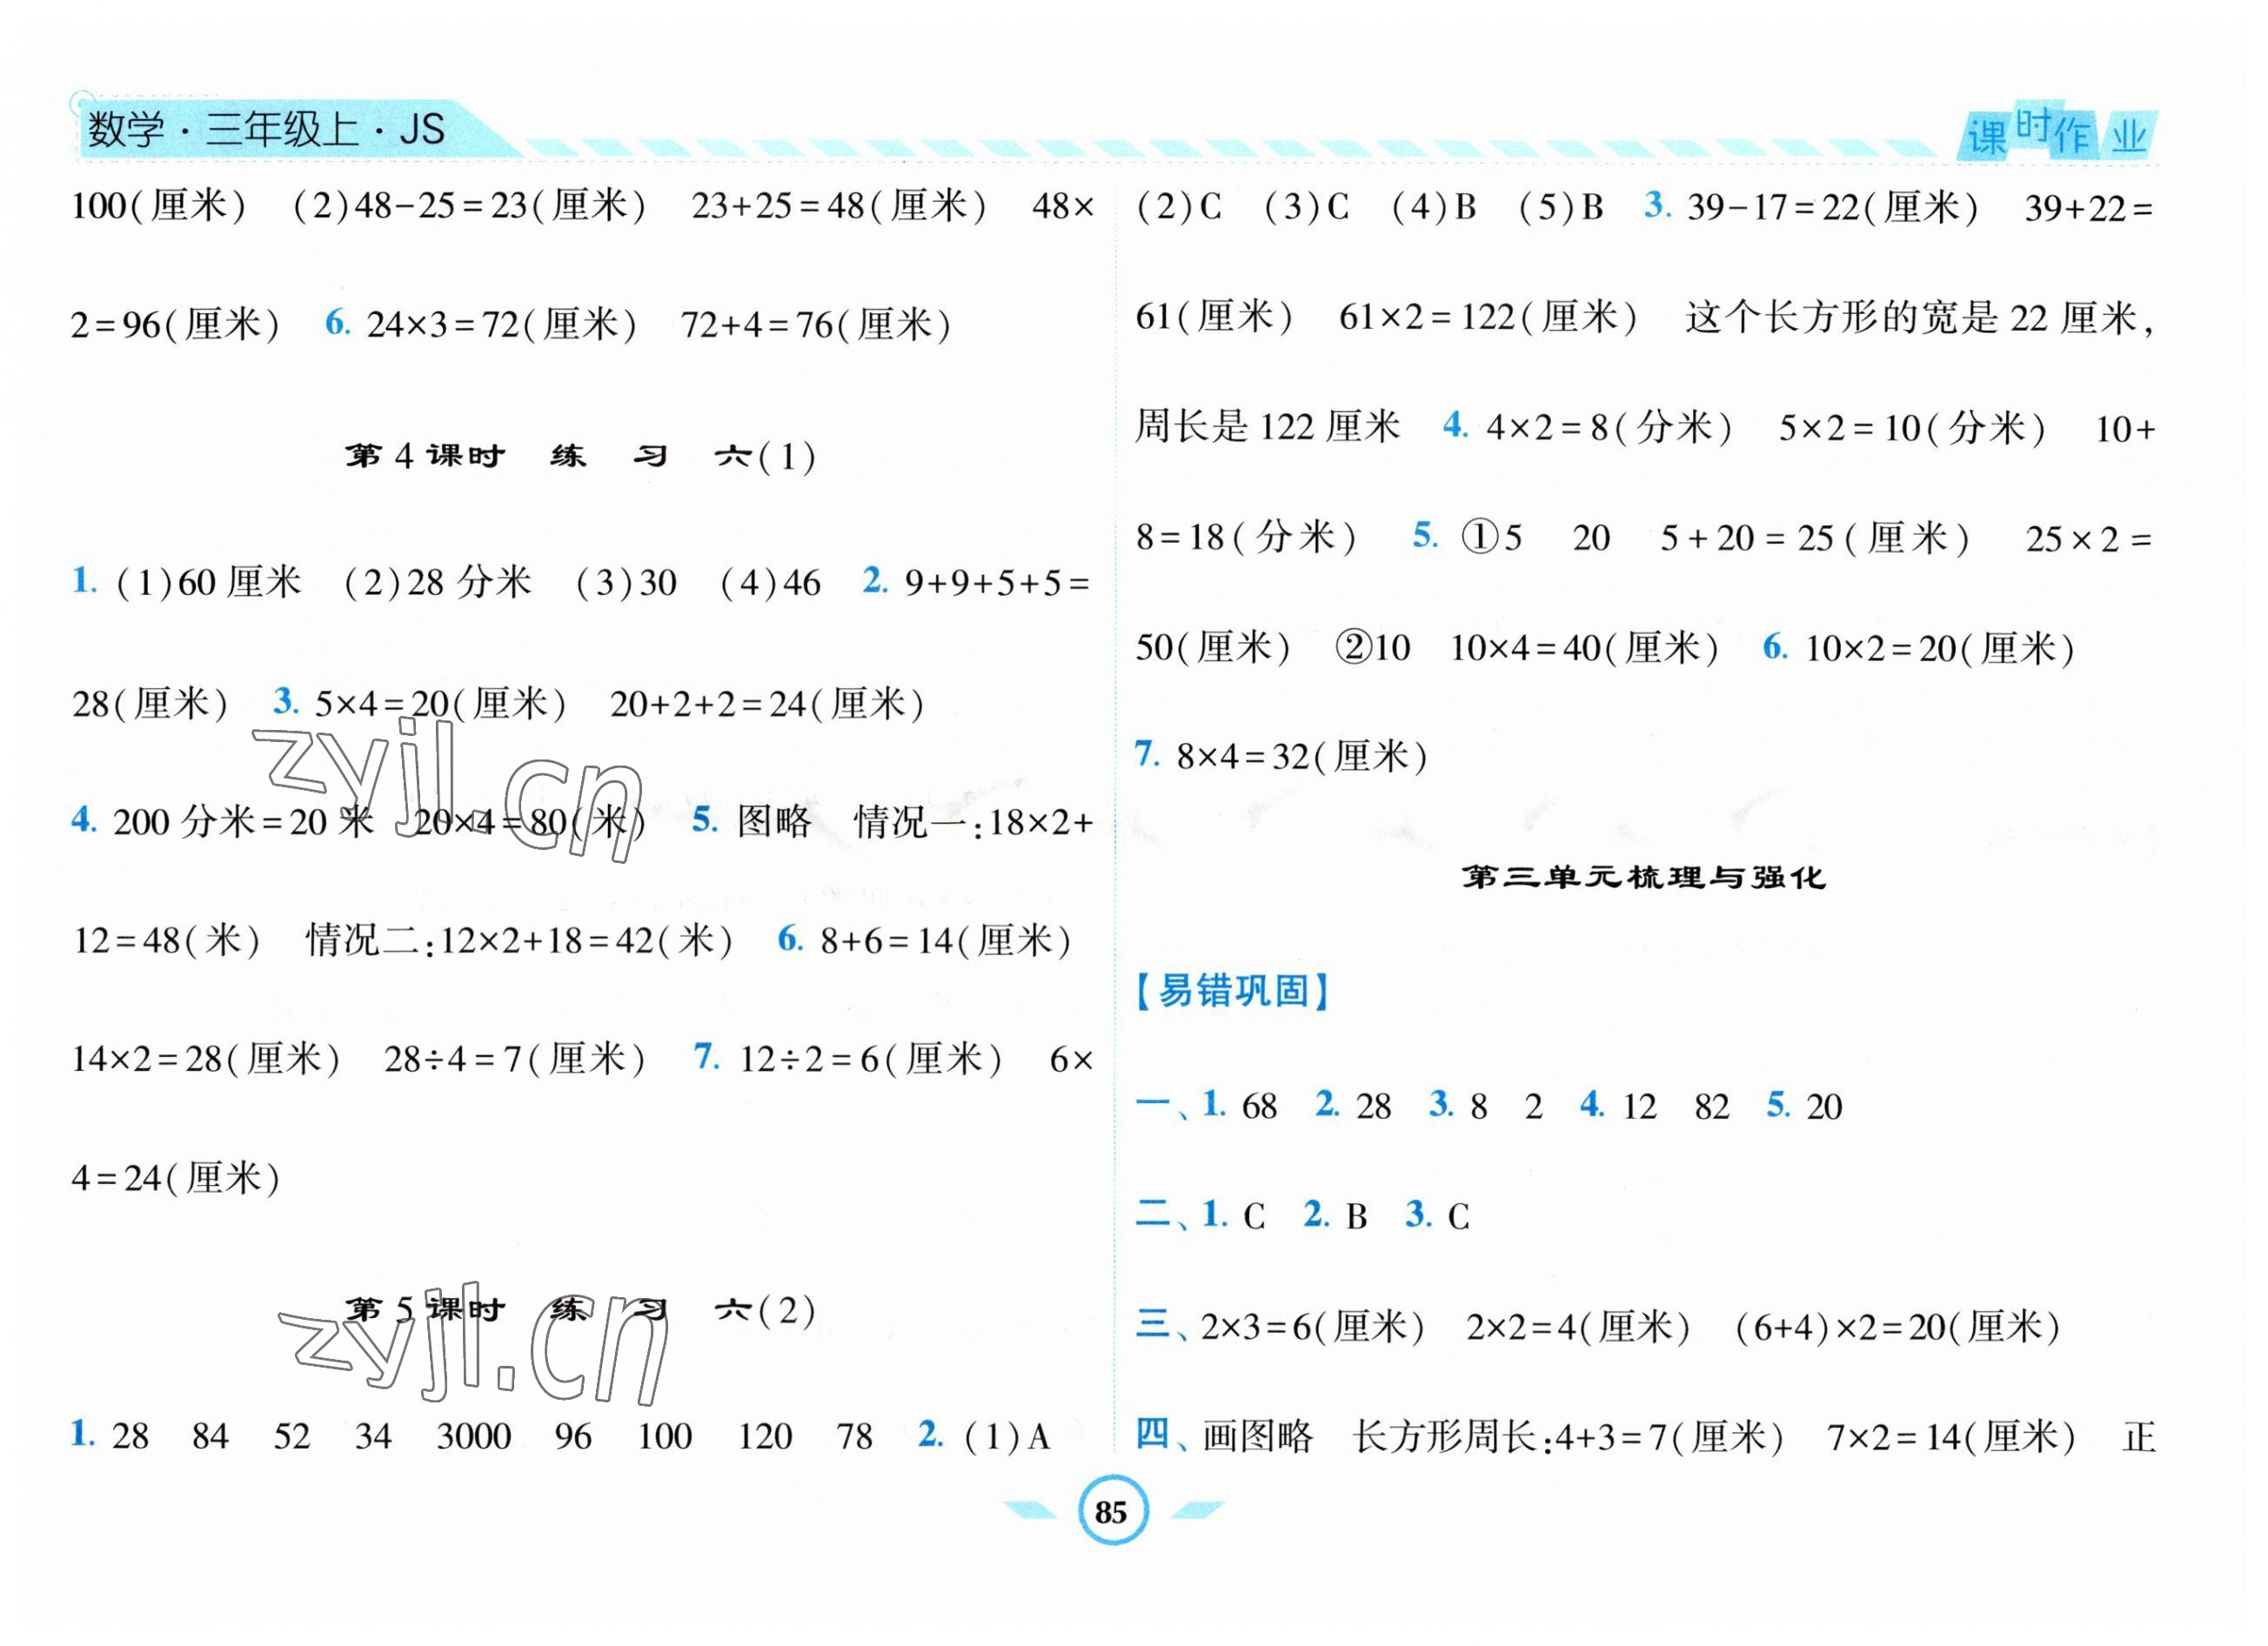Click the 第4课时 练习六(1) heading
2268x1646 pixels.
[x=580, y=457]
